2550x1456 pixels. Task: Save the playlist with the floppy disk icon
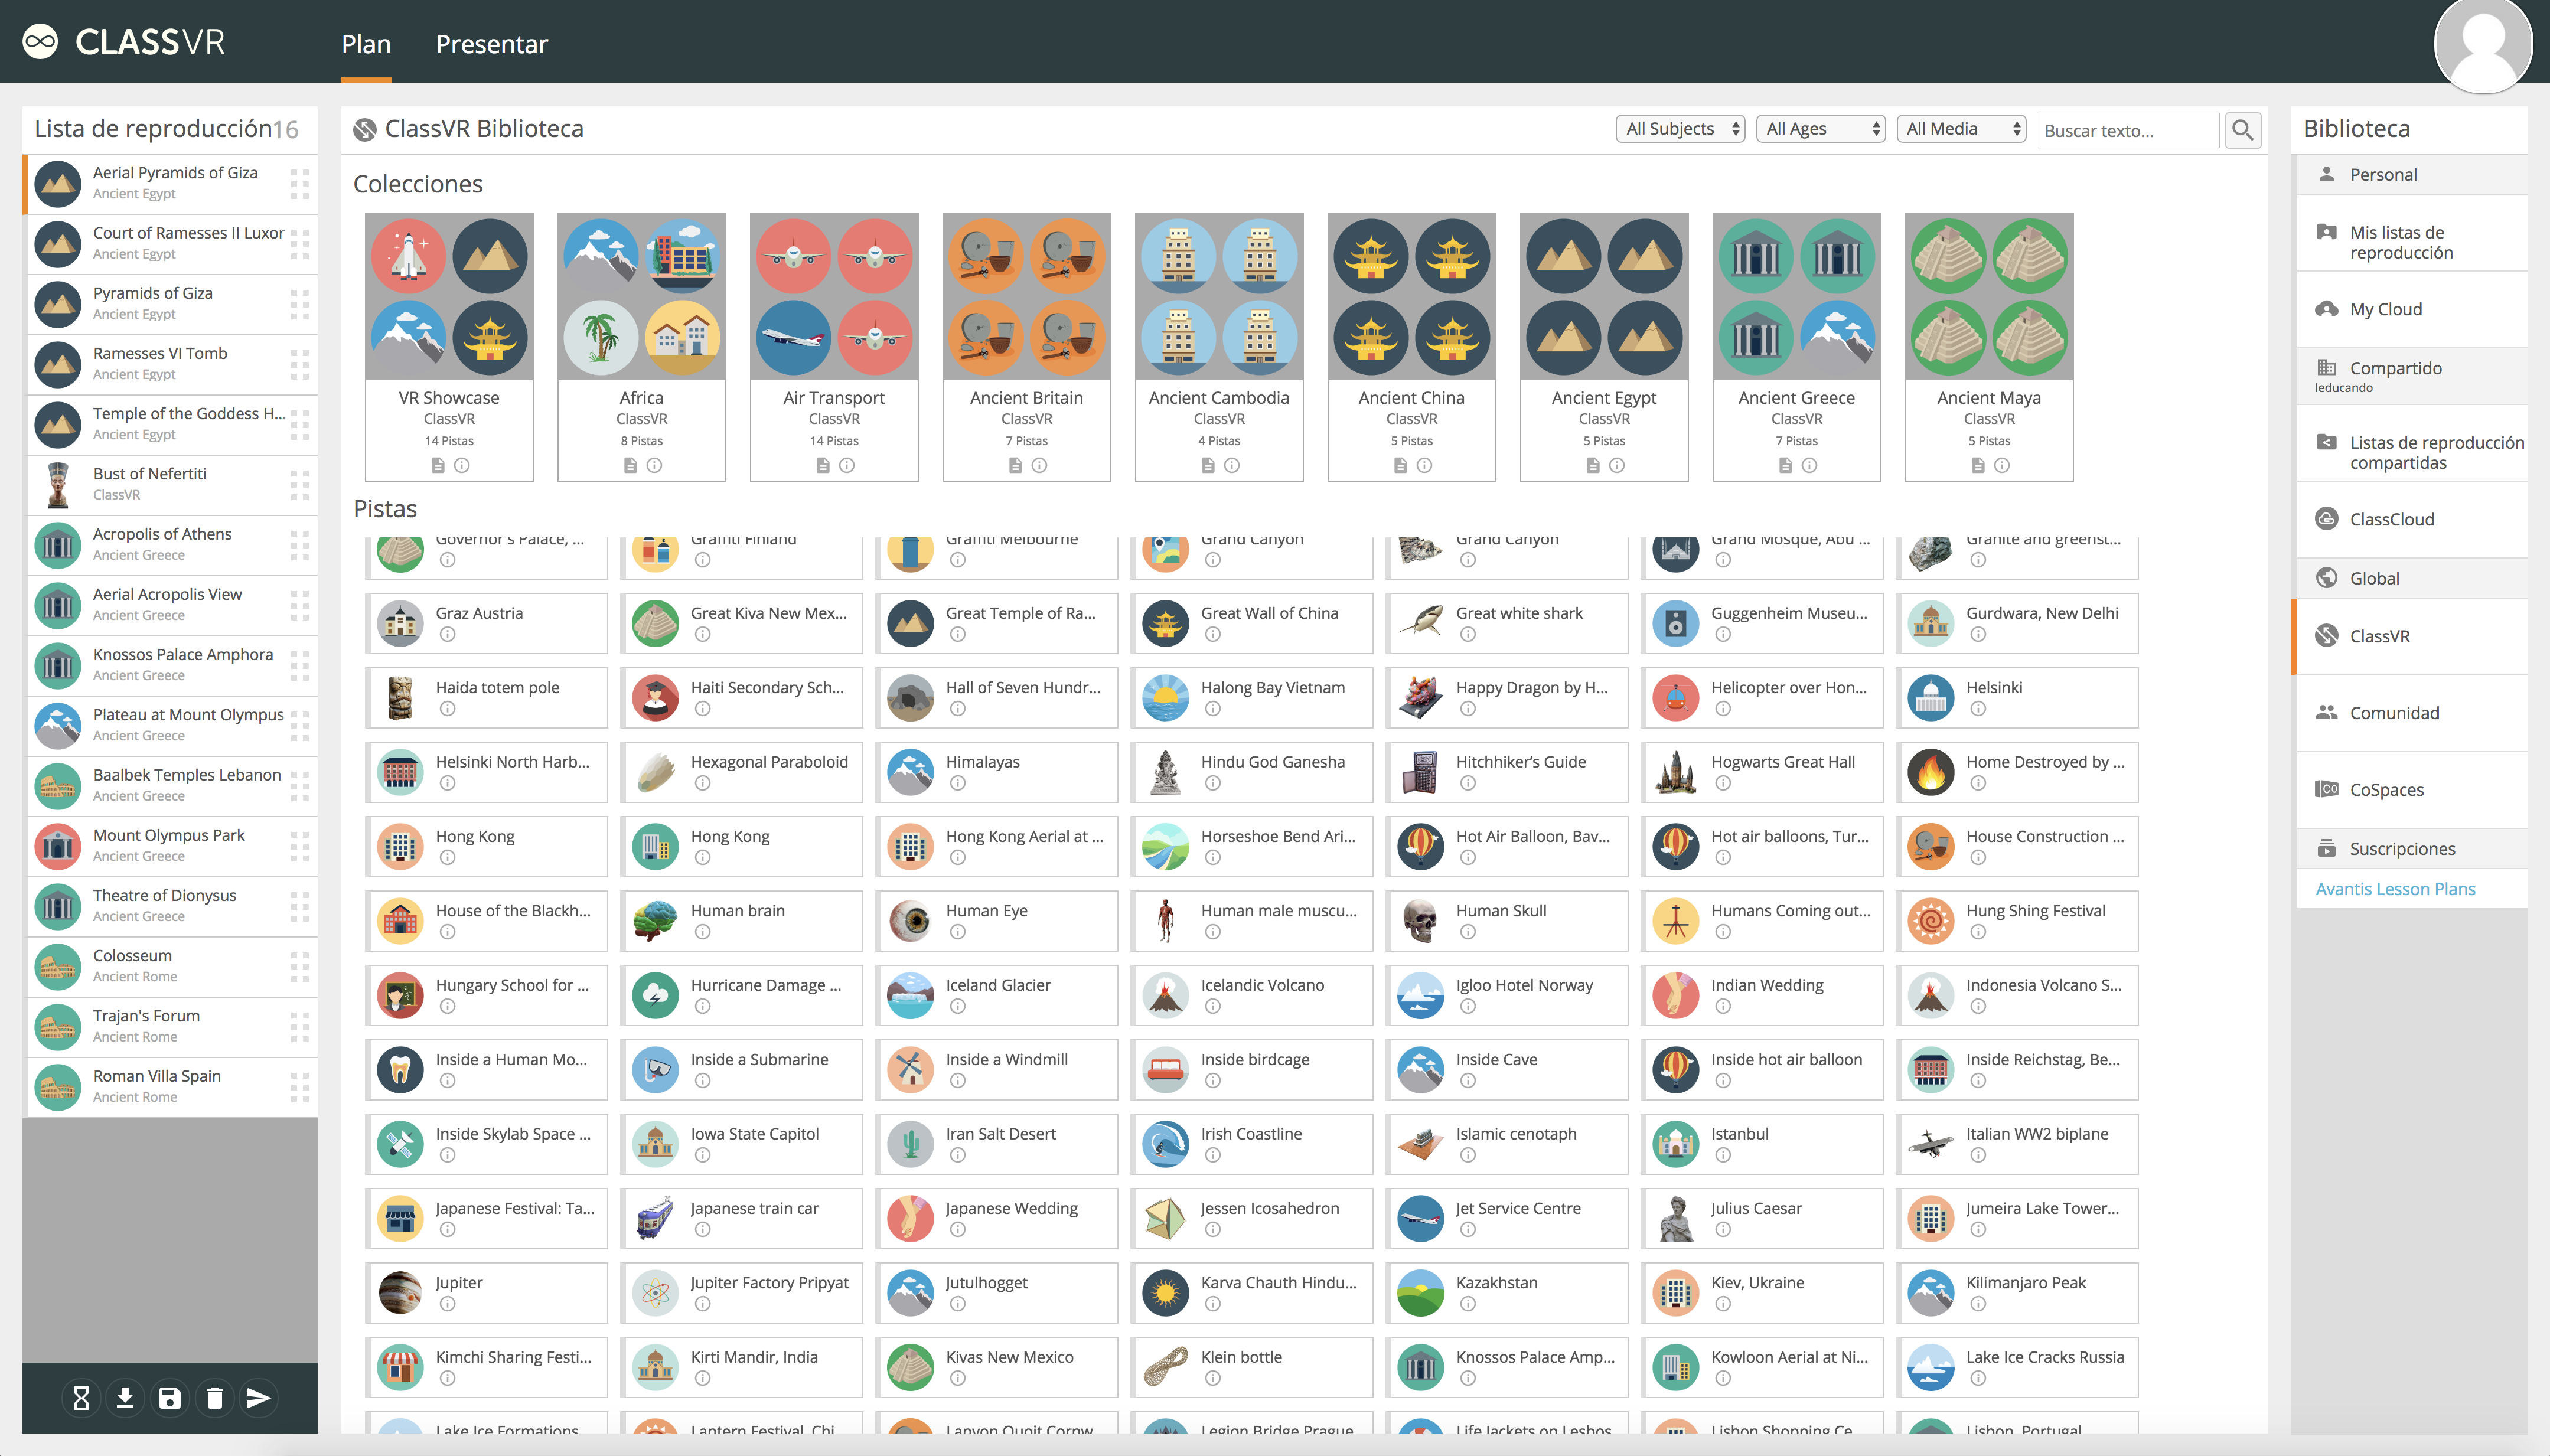pos(170,1397)
